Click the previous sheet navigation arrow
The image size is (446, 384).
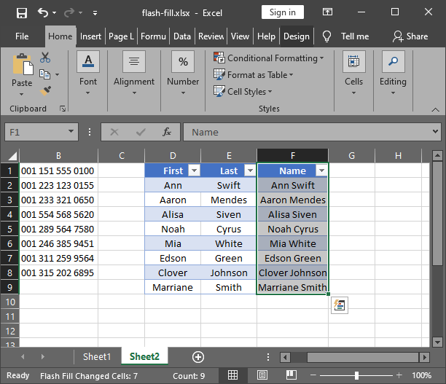click(23, 357)
